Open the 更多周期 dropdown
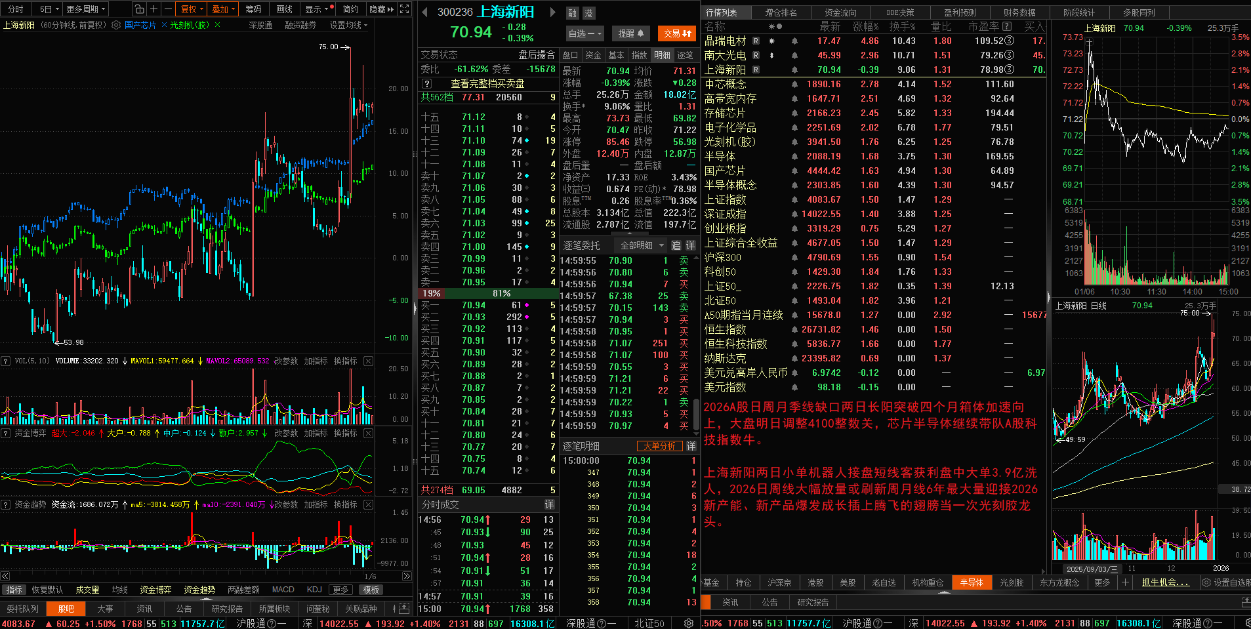1251x629 pixels. coord(85,9)
